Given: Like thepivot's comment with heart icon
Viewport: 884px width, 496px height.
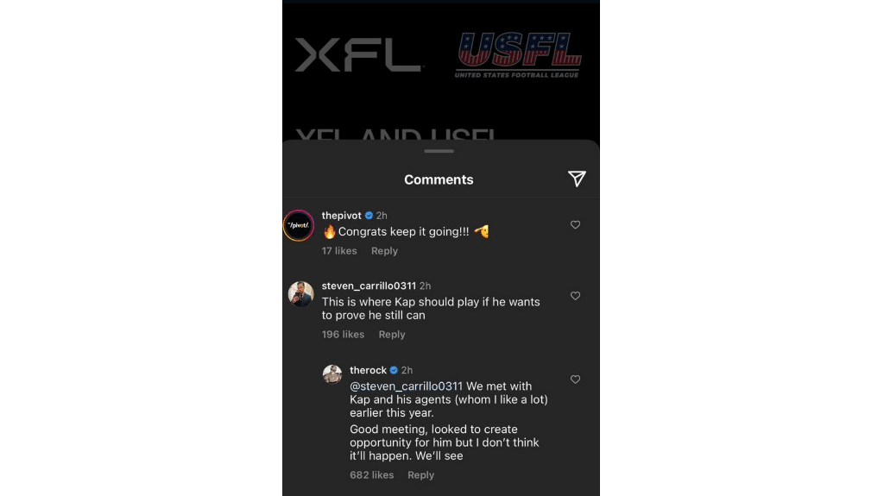Looking at the screenshot, I should [x=575, y=224].
